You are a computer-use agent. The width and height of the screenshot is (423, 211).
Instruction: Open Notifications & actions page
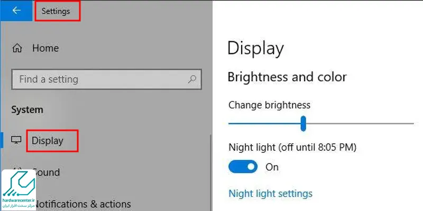[x=82, y=204]
